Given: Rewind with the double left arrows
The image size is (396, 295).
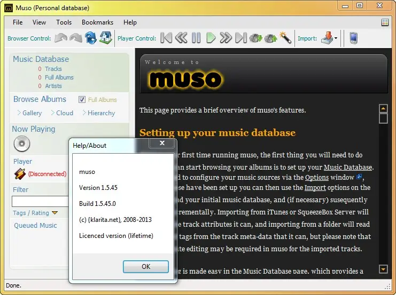Looking at the screenshot, I should (x=181, y=38).
